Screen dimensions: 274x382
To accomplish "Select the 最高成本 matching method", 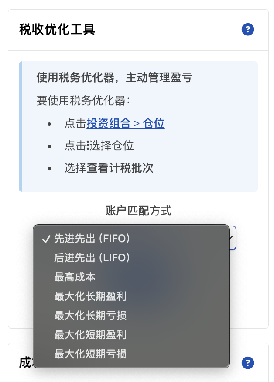I will [75, 277].
